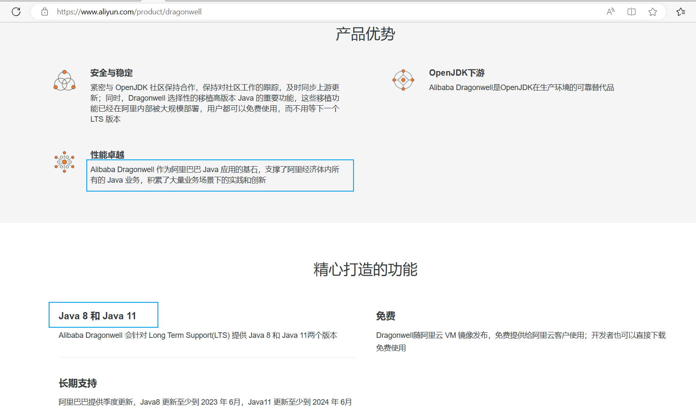Select the 安全与稳定 heading

(x=111, y=73)
